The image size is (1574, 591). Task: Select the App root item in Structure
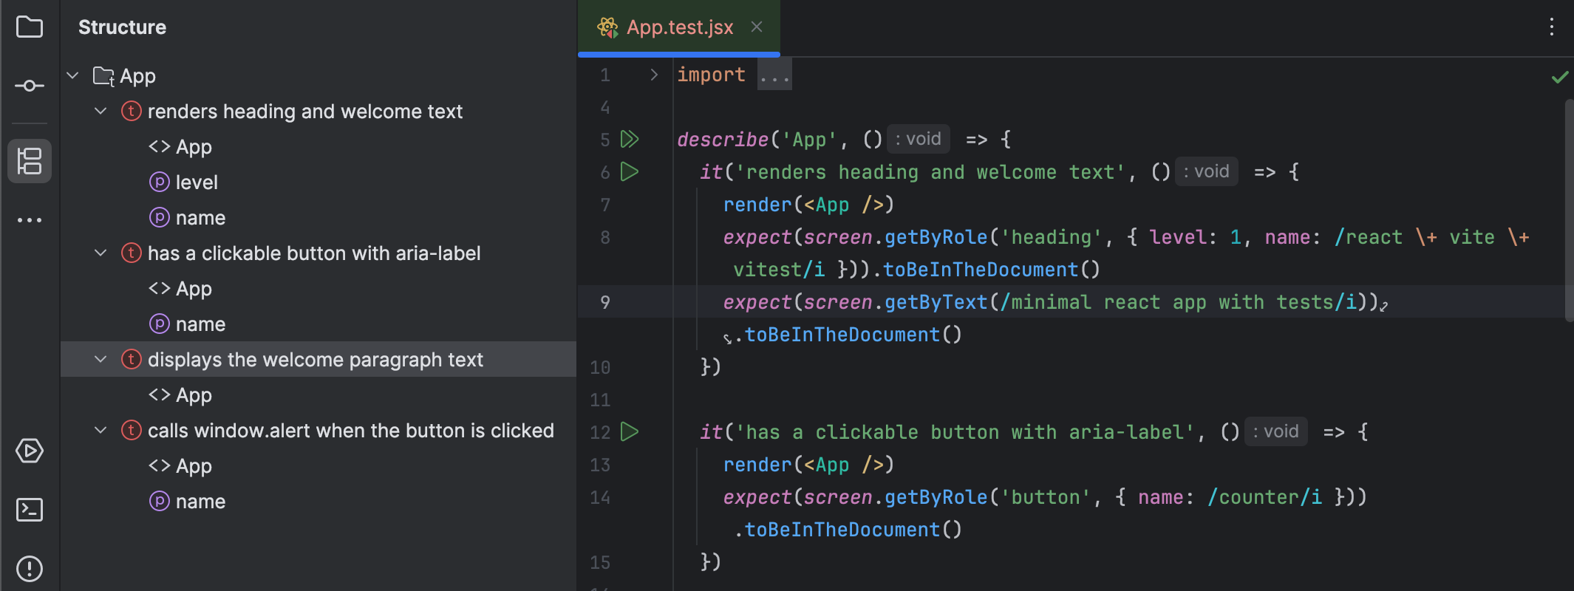[x=137, y=76]
